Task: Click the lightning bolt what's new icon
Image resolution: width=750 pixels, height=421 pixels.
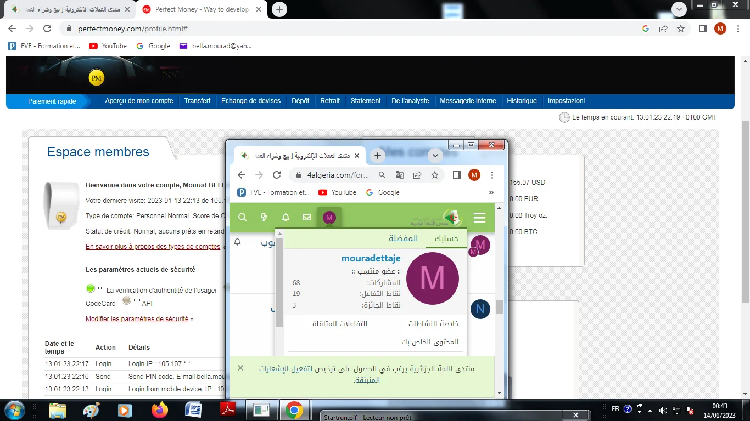Action: click(264, 218)
